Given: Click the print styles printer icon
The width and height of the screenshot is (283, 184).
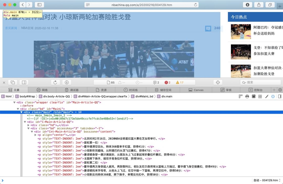Looking at the screenshot, I should tap(247, 96).
